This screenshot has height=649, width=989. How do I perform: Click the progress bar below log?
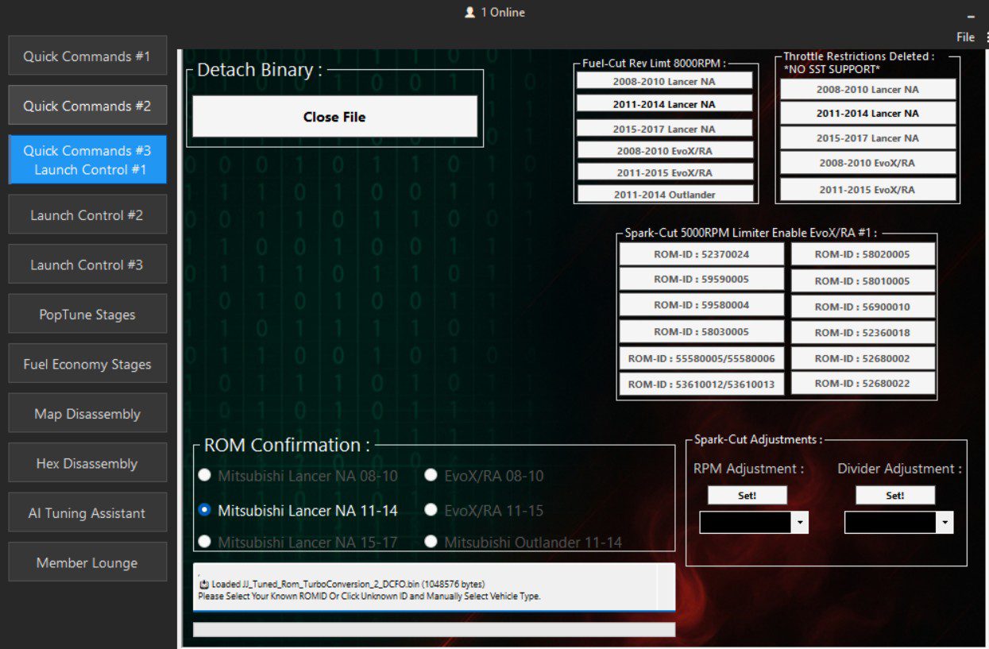coord(434,629)
